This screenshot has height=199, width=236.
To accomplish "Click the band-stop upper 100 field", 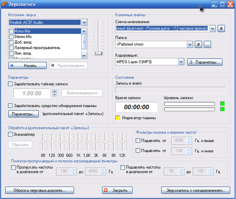I will coord(201,171).
